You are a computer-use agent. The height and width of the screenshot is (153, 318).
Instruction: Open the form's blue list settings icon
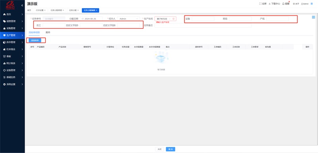[313, 18]
